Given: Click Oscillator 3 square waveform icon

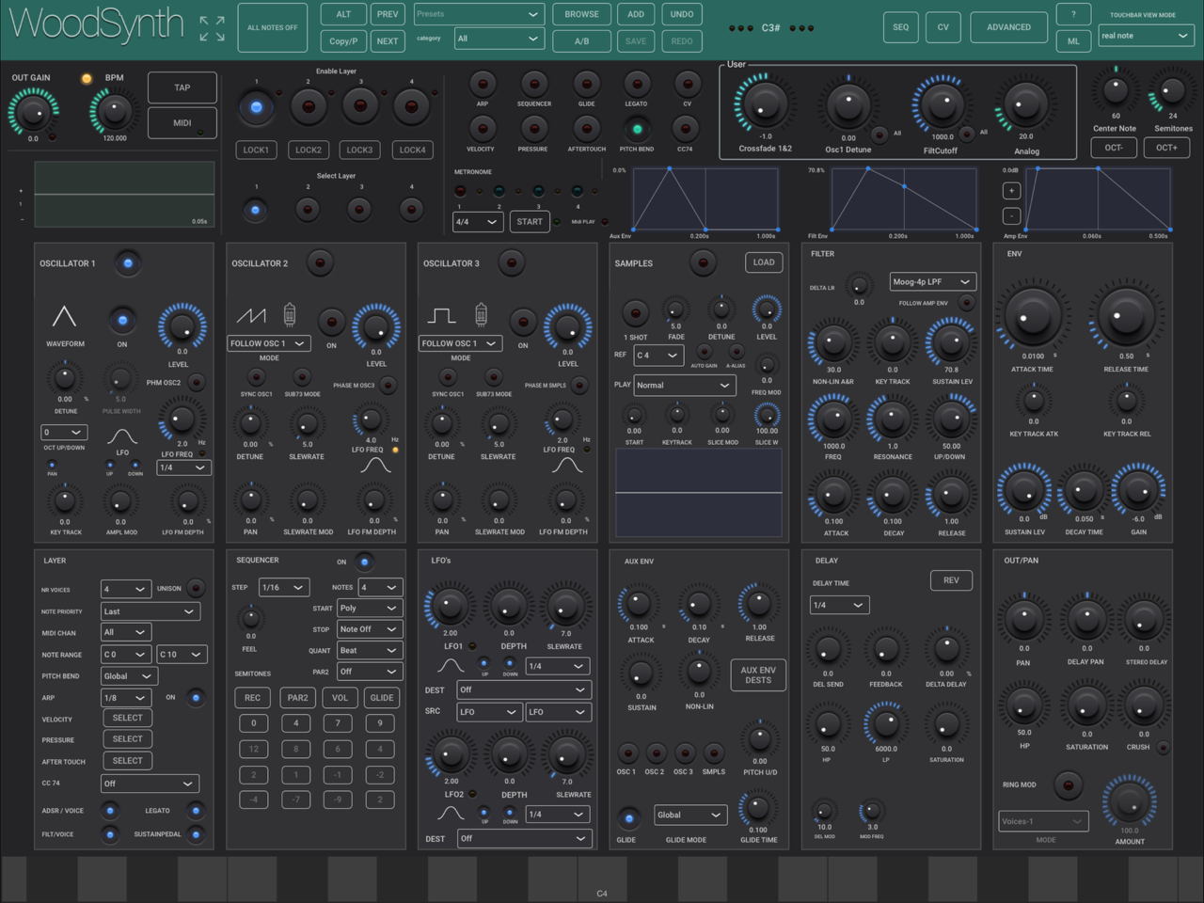Looking at the screenshot, I should click(x=442, y=315).
